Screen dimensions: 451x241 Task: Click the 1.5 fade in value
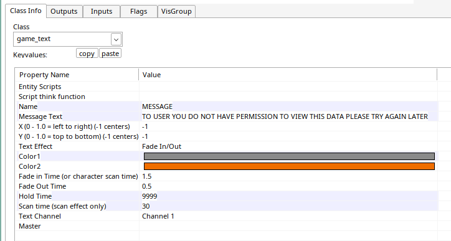tap(146, 176)
